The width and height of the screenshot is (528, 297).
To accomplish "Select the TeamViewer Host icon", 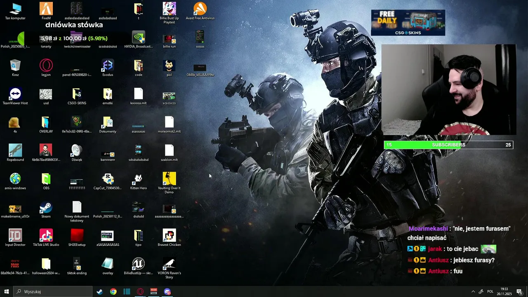I will [x=15, y=96].
